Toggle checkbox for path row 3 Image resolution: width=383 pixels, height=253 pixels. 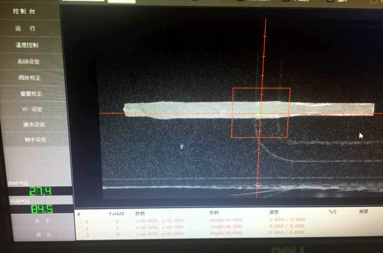80,235
